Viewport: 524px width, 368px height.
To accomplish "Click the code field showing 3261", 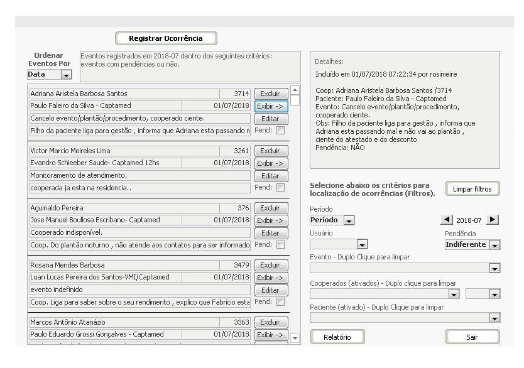I will tap(235, 151).
